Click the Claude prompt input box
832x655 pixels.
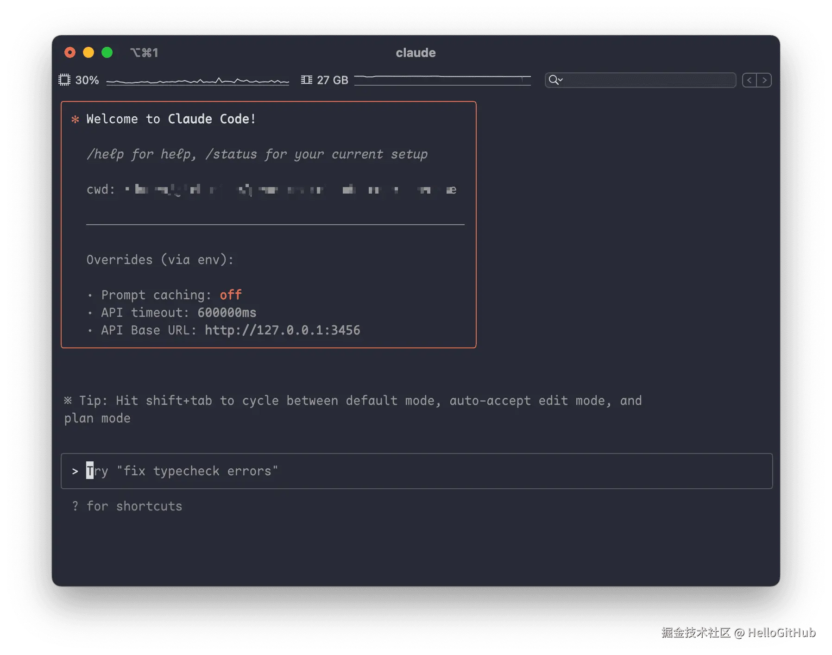(x=416, y=471)
